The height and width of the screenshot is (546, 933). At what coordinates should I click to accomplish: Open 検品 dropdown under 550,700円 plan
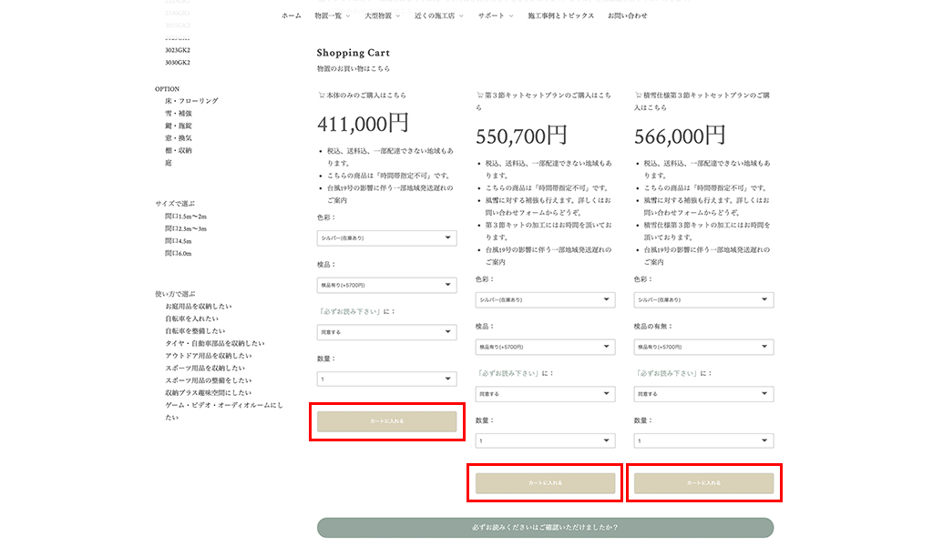(545, 347)
